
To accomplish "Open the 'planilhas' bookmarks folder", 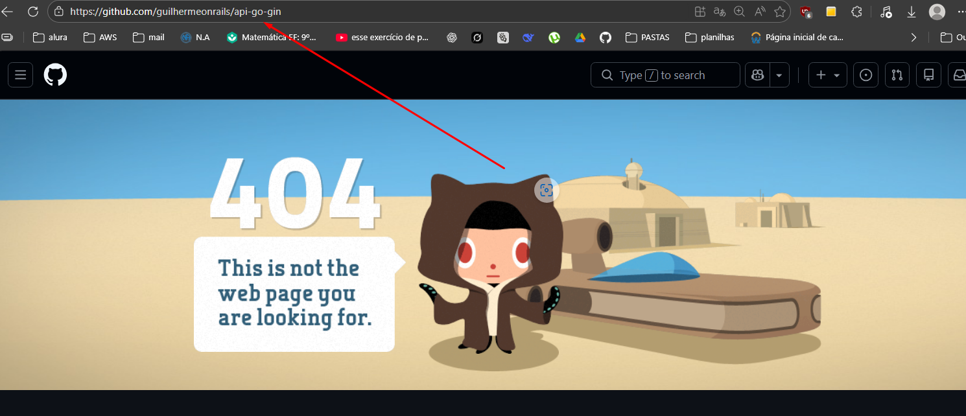I will coord(710,38).
